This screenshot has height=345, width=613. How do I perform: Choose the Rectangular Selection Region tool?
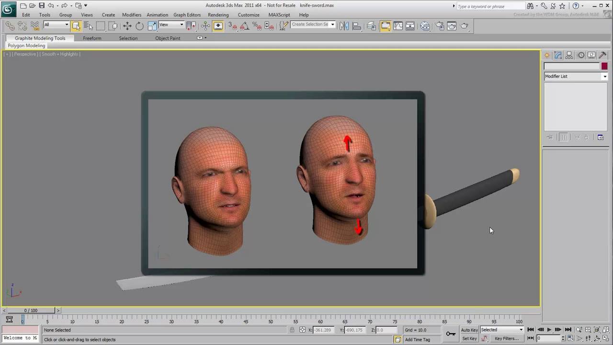[101, 26]
